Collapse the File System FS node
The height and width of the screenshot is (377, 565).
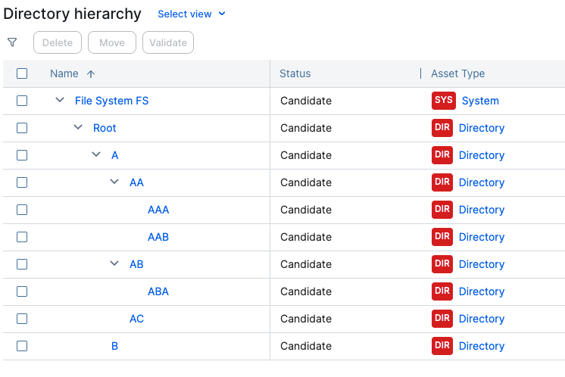pos(60,100)
